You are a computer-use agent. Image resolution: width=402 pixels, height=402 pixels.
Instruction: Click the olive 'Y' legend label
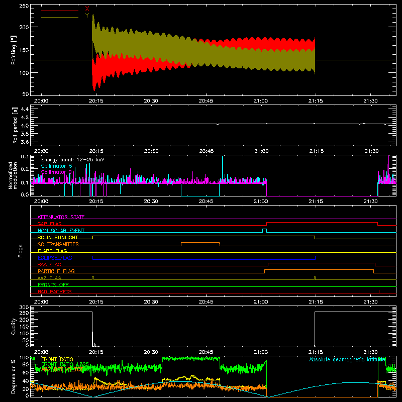87,16
